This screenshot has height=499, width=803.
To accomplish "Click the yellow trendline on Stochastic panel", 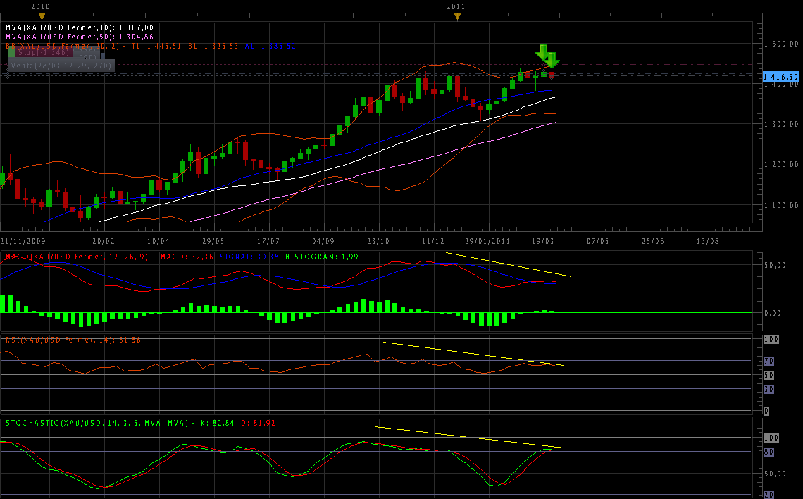I will point(468,437).
